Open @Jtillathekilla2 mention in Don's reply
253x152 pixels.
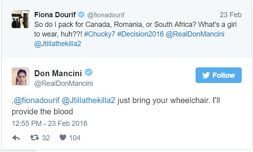pyautogui.click(x=88, y=100)
